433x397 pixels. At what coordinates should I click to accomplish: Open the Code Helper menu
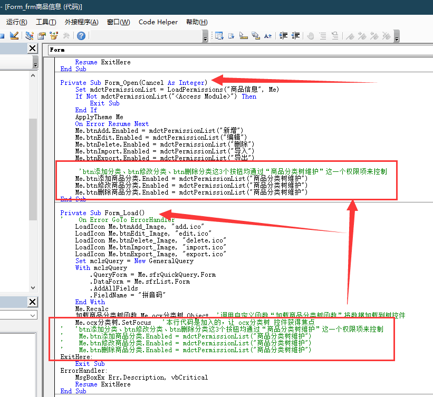[158, 22]
